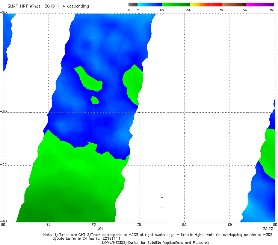Click the green segment of the color bar

point(176,5)
